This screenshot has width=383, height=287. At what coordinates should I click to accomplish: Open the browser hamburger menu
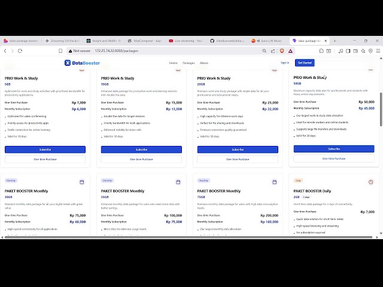[x=378, y=51]
